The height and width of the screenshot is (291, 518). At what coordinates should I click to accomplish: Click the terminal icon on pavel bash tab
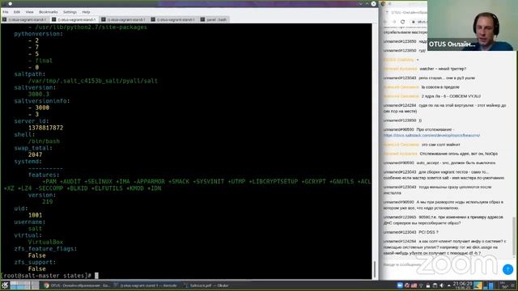[202, 19]
